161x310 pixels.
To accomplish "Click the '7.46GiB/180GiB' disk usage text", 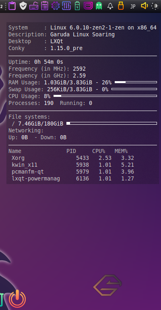I will (41, 124).
